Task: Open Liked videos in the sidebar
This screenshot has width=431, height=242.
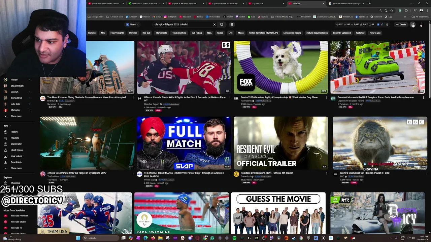Action: (x=16, y=150)
